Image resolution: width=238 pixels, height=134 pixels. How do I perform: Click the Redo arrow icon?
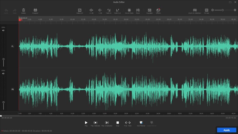tap(15, 10)
